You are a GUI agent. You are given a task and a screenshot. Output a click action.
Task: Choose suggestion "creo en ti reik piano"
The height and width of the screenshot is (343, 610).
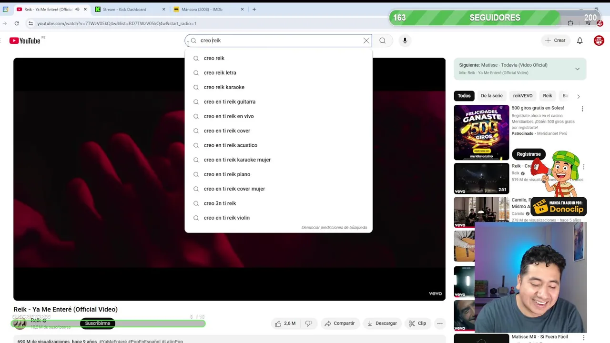click(x=278, y=174)
